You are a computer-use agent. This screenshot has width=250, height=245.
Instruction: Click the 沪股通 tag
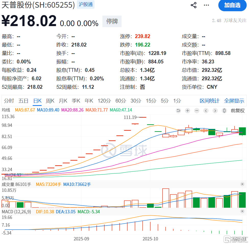tap(86, 4)
